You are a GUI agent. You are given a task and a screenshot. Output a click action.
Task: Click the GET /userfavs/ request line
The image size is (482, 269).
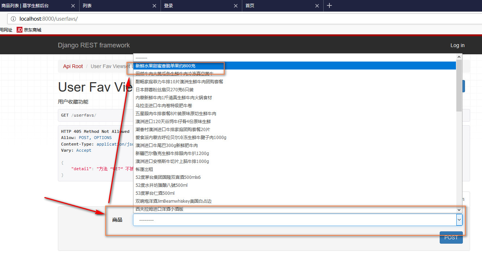(x=78, y=115)
